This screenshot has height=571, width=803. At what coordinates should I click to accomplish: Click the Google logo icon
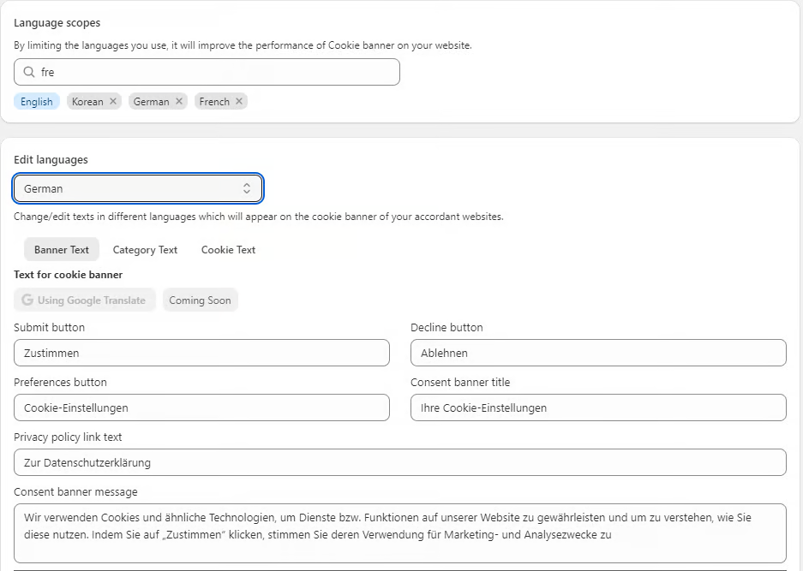click(x=27, y=300)
